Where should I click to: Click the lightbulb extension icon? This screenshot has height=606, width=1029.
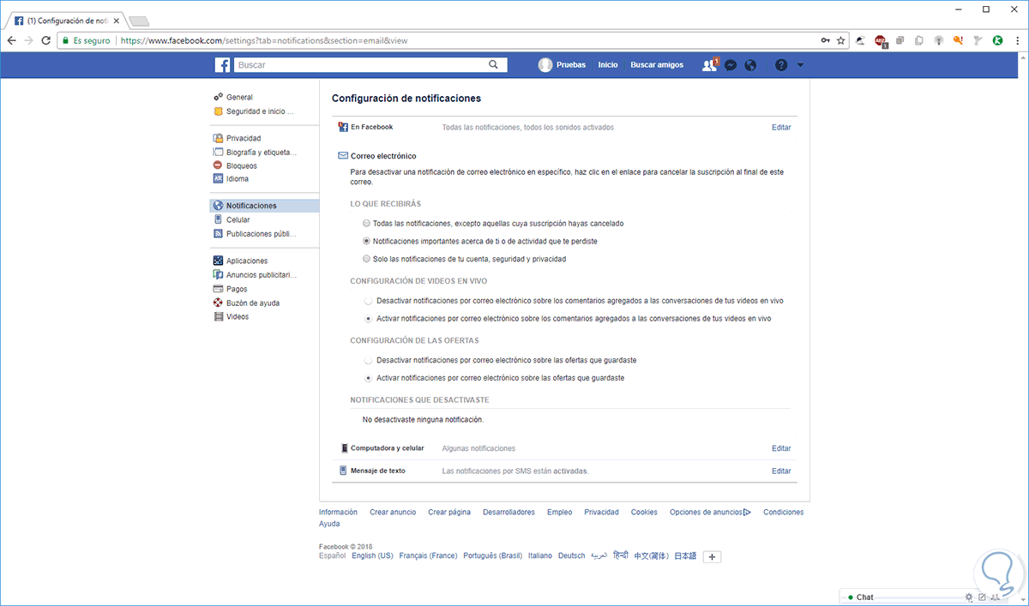[939, 40]
